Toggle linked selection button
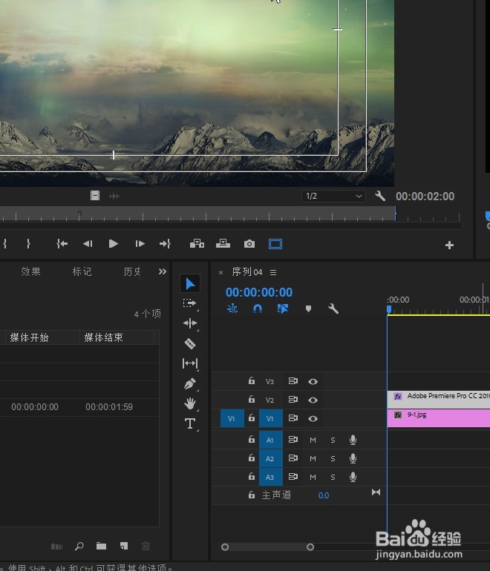 click(x=283, y=308)
